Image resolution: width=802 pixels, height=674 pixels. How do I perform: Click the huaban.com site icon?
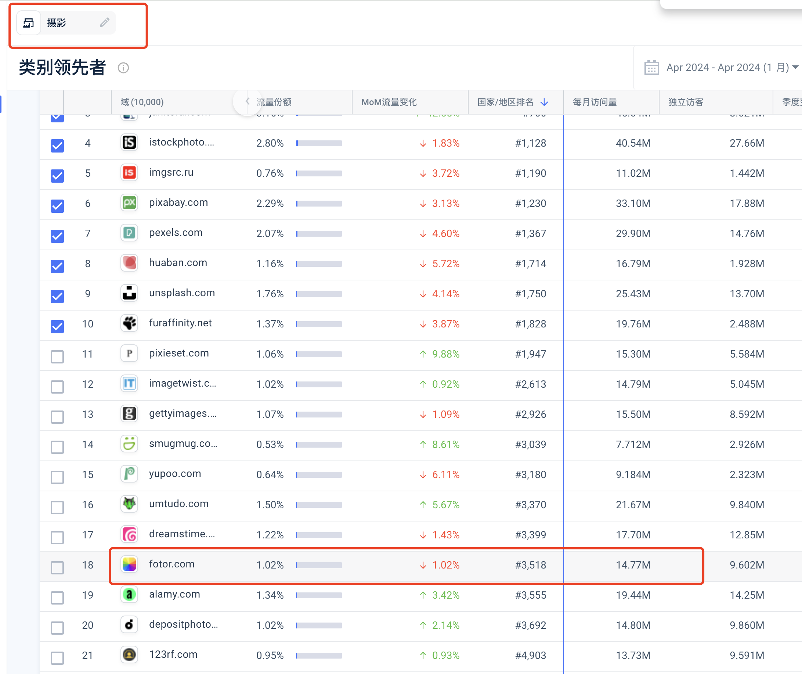coord(129,263)
